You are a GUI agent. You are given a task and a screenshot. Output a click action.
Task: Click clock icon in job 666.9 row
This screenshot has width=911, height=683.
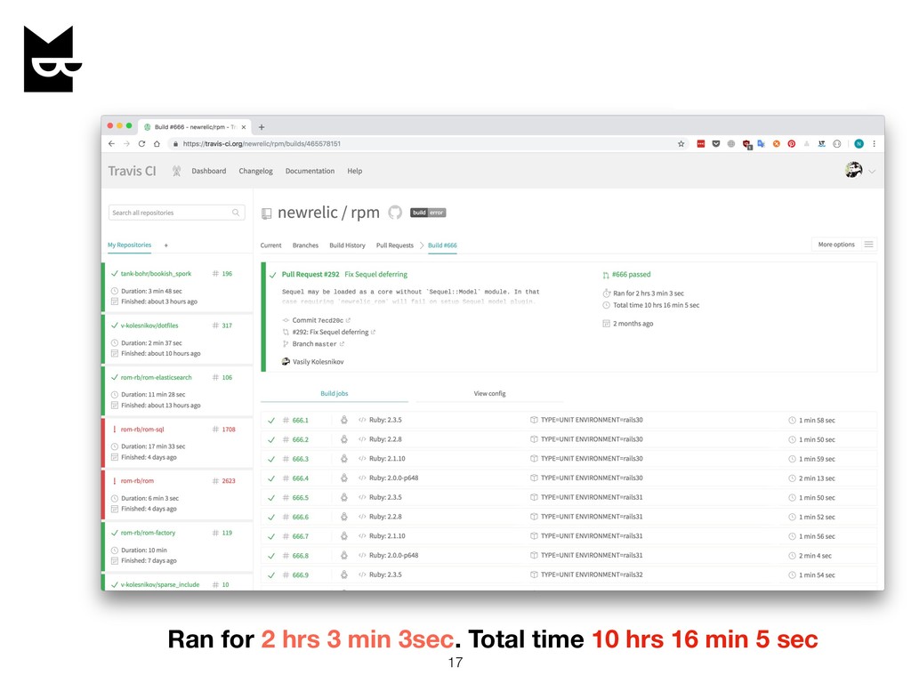click(x=791, y=575)
